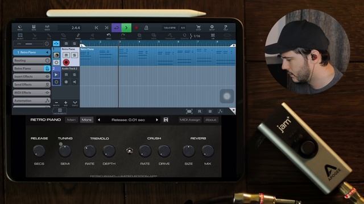Screen dimensions: 364x204
Task: Expand the Automation inspector section
Action: 32,101
